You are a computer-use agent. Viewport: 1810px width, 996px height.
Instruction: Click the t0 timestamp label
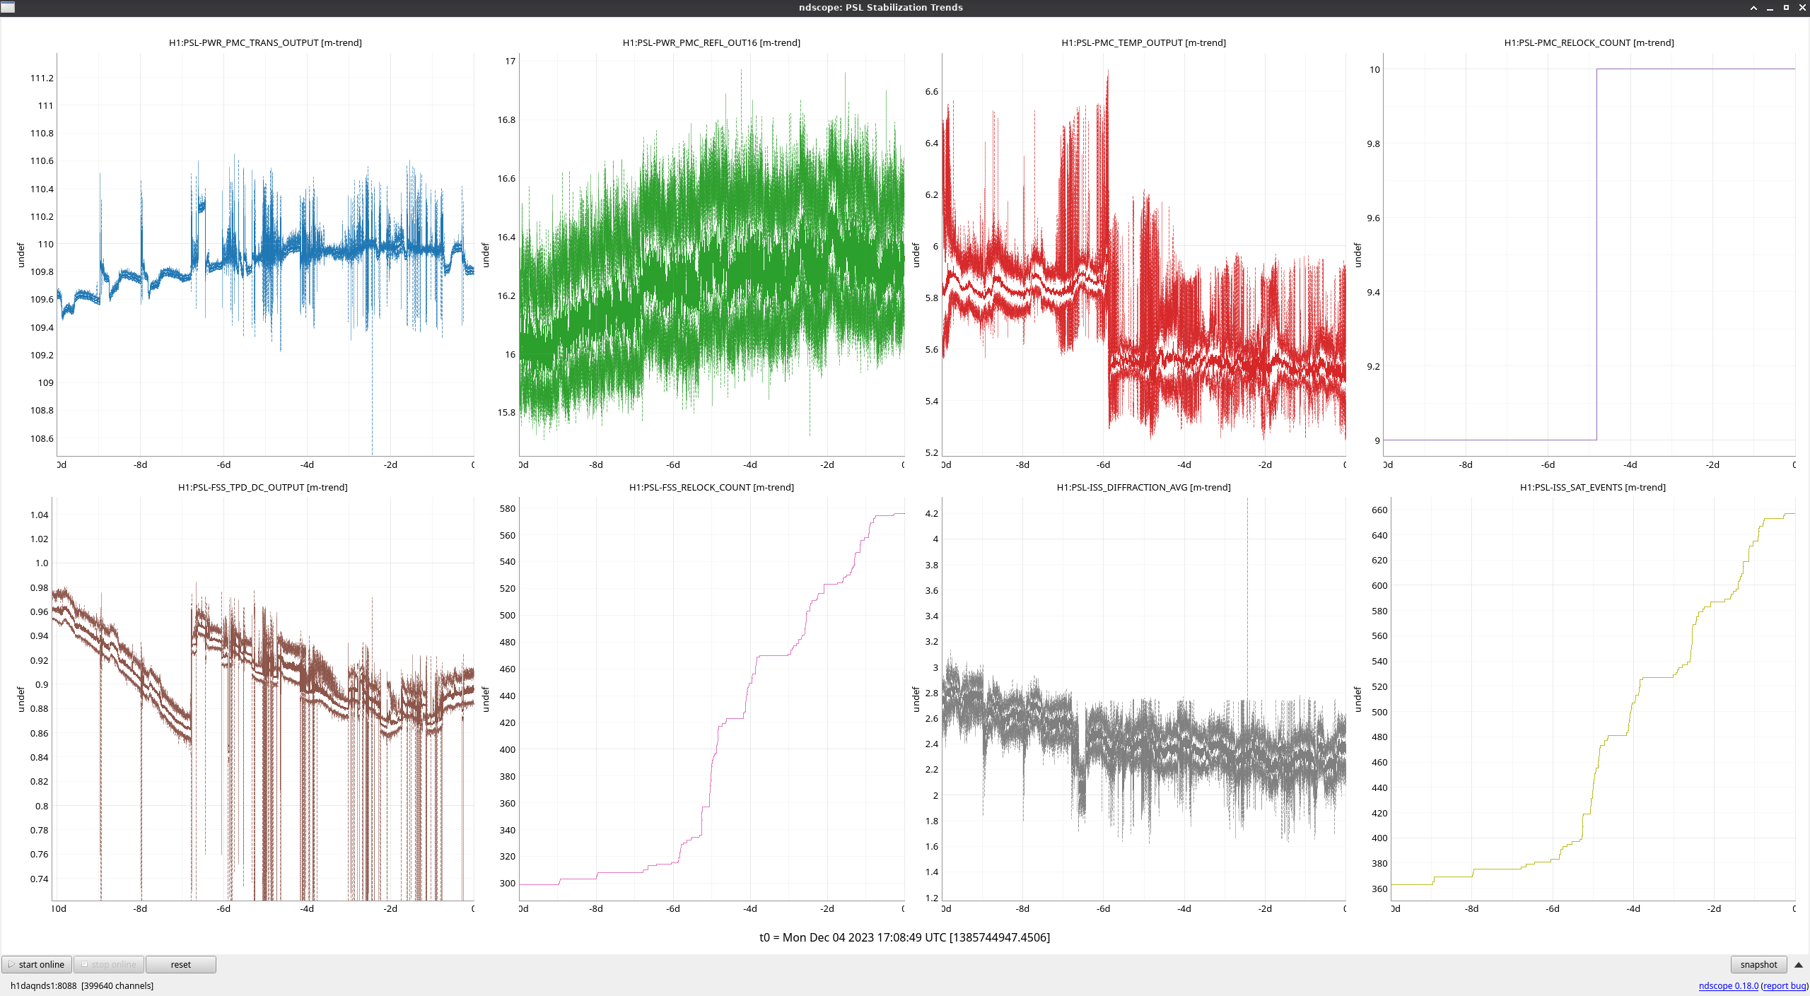point(904,937)
